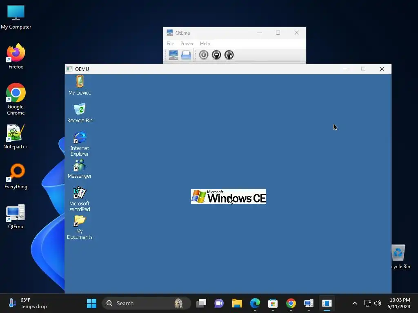Viewport: 418px width, 313px height.
Task: Open Chrome from taskbar
Action: coord(291,303)
